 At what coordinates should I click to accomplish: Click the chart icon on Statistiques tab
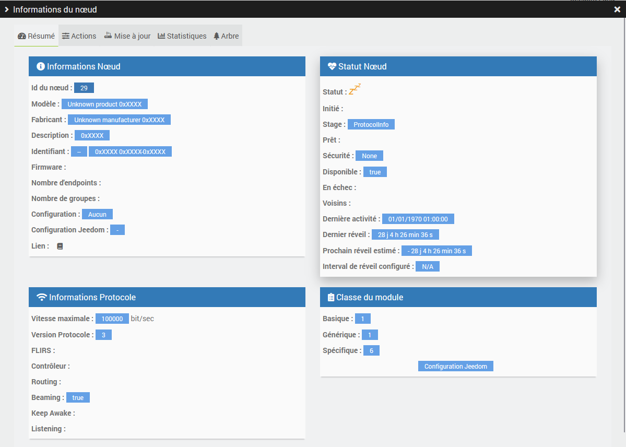161,36
